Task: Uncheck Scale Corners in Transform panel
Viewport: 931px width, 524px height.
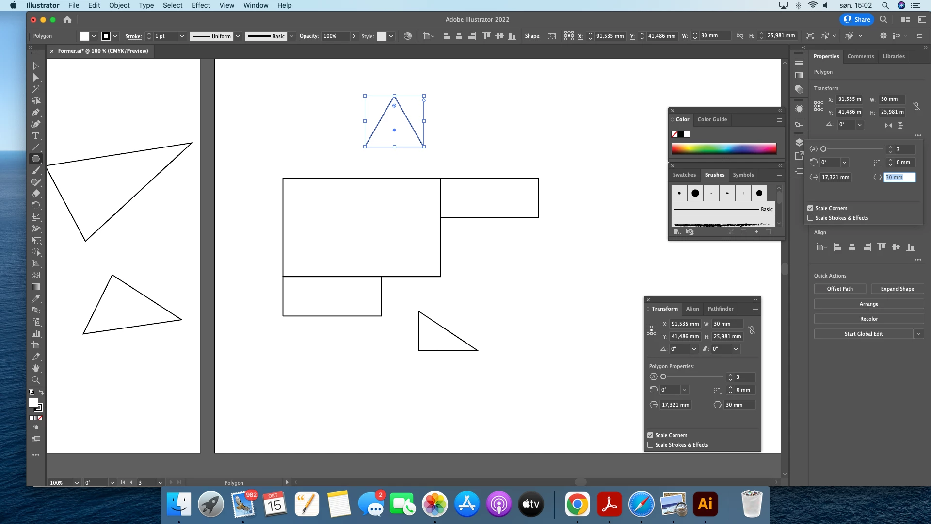Action: coord(650,435)
